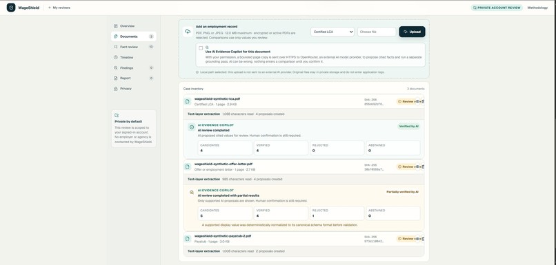The height and width of the screenshot is (265, 556).
Task: Click the '3 documents' count label
Action: coord(415,89)
